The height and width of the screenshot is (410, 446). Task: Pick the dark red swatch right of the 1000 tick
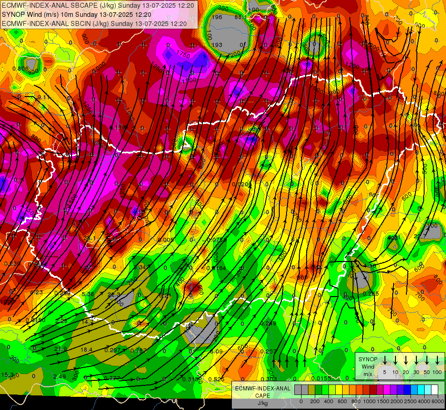coord(373,390)
